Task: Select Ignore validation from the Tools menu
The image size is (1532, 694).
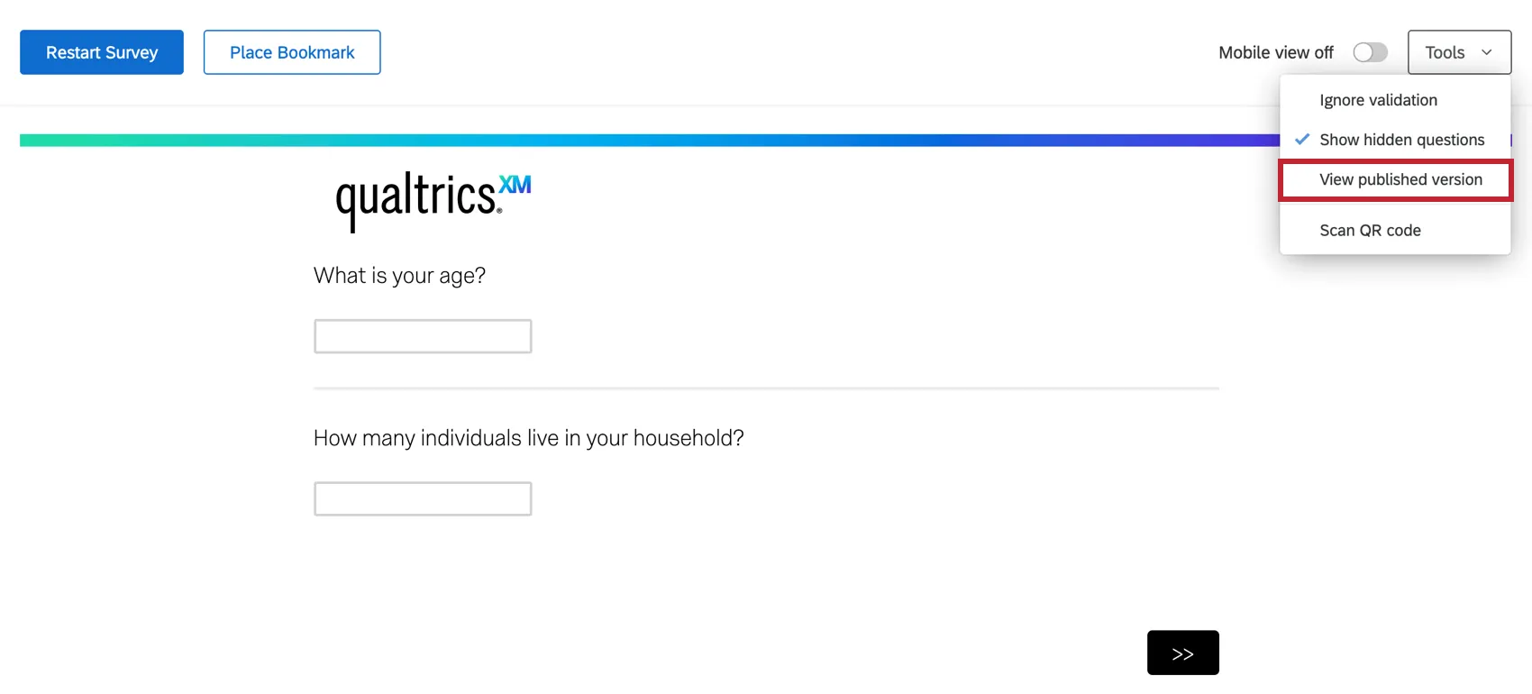Action: pos(1378,99)
